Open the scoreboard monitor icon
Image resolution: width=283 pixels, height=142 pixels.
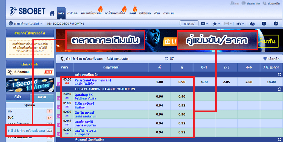(264, 24)
